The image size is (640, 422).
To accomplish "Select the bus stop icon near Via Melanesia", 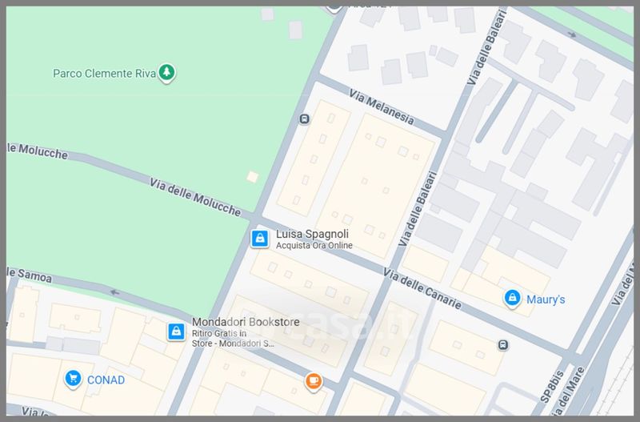I will pos(304,119).
